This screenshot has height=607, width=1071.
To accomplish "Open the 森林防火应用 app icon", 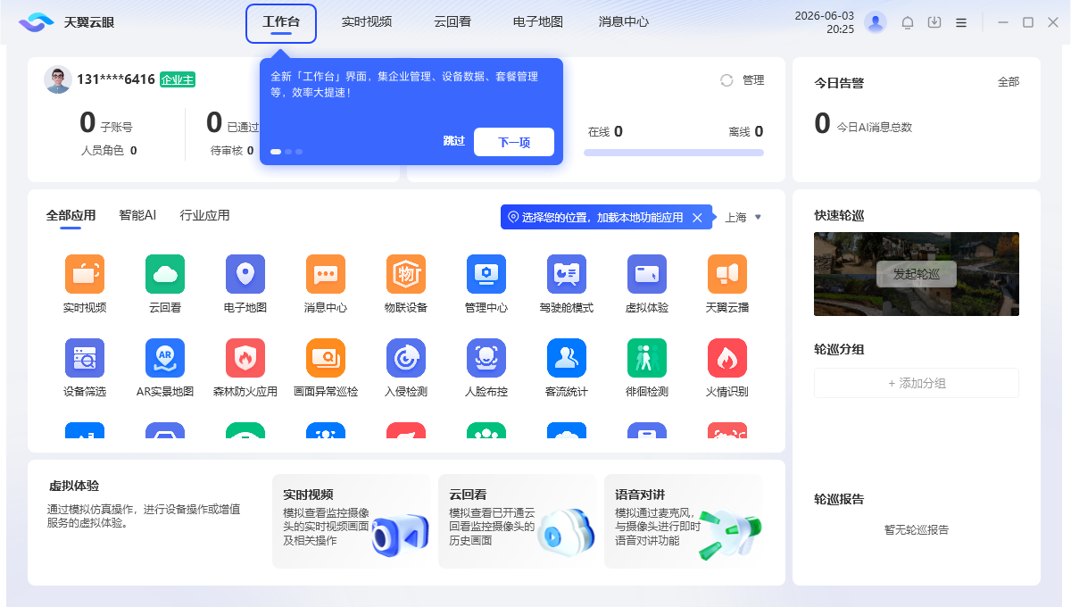I will click(x=245, y=358).
